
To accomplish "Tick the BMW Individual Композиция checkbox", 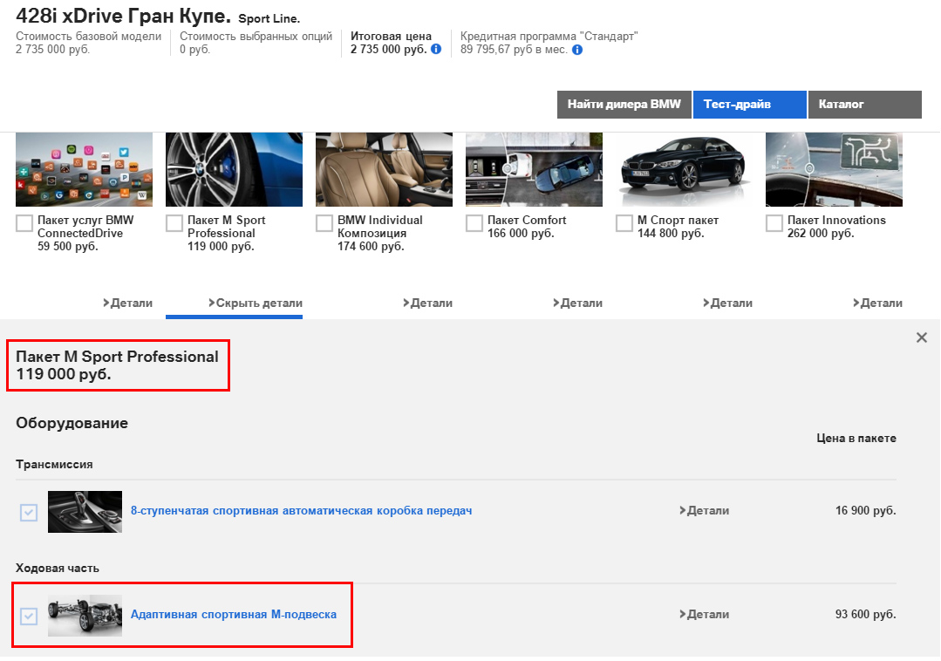I will [324, 223].
